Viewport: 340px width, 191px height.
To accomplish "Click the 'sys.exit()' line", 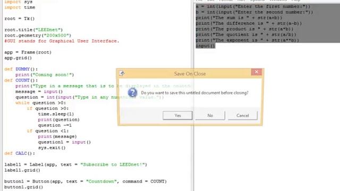I will click(52, 148).
